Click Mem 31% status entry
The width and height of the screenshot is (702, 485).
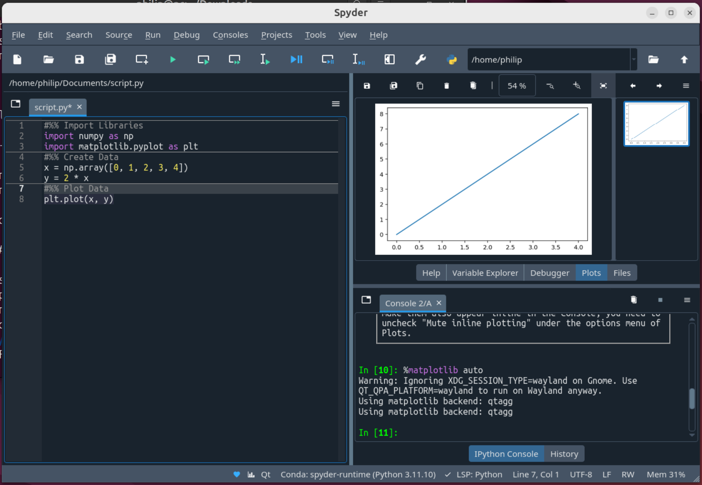click(666, 475)
